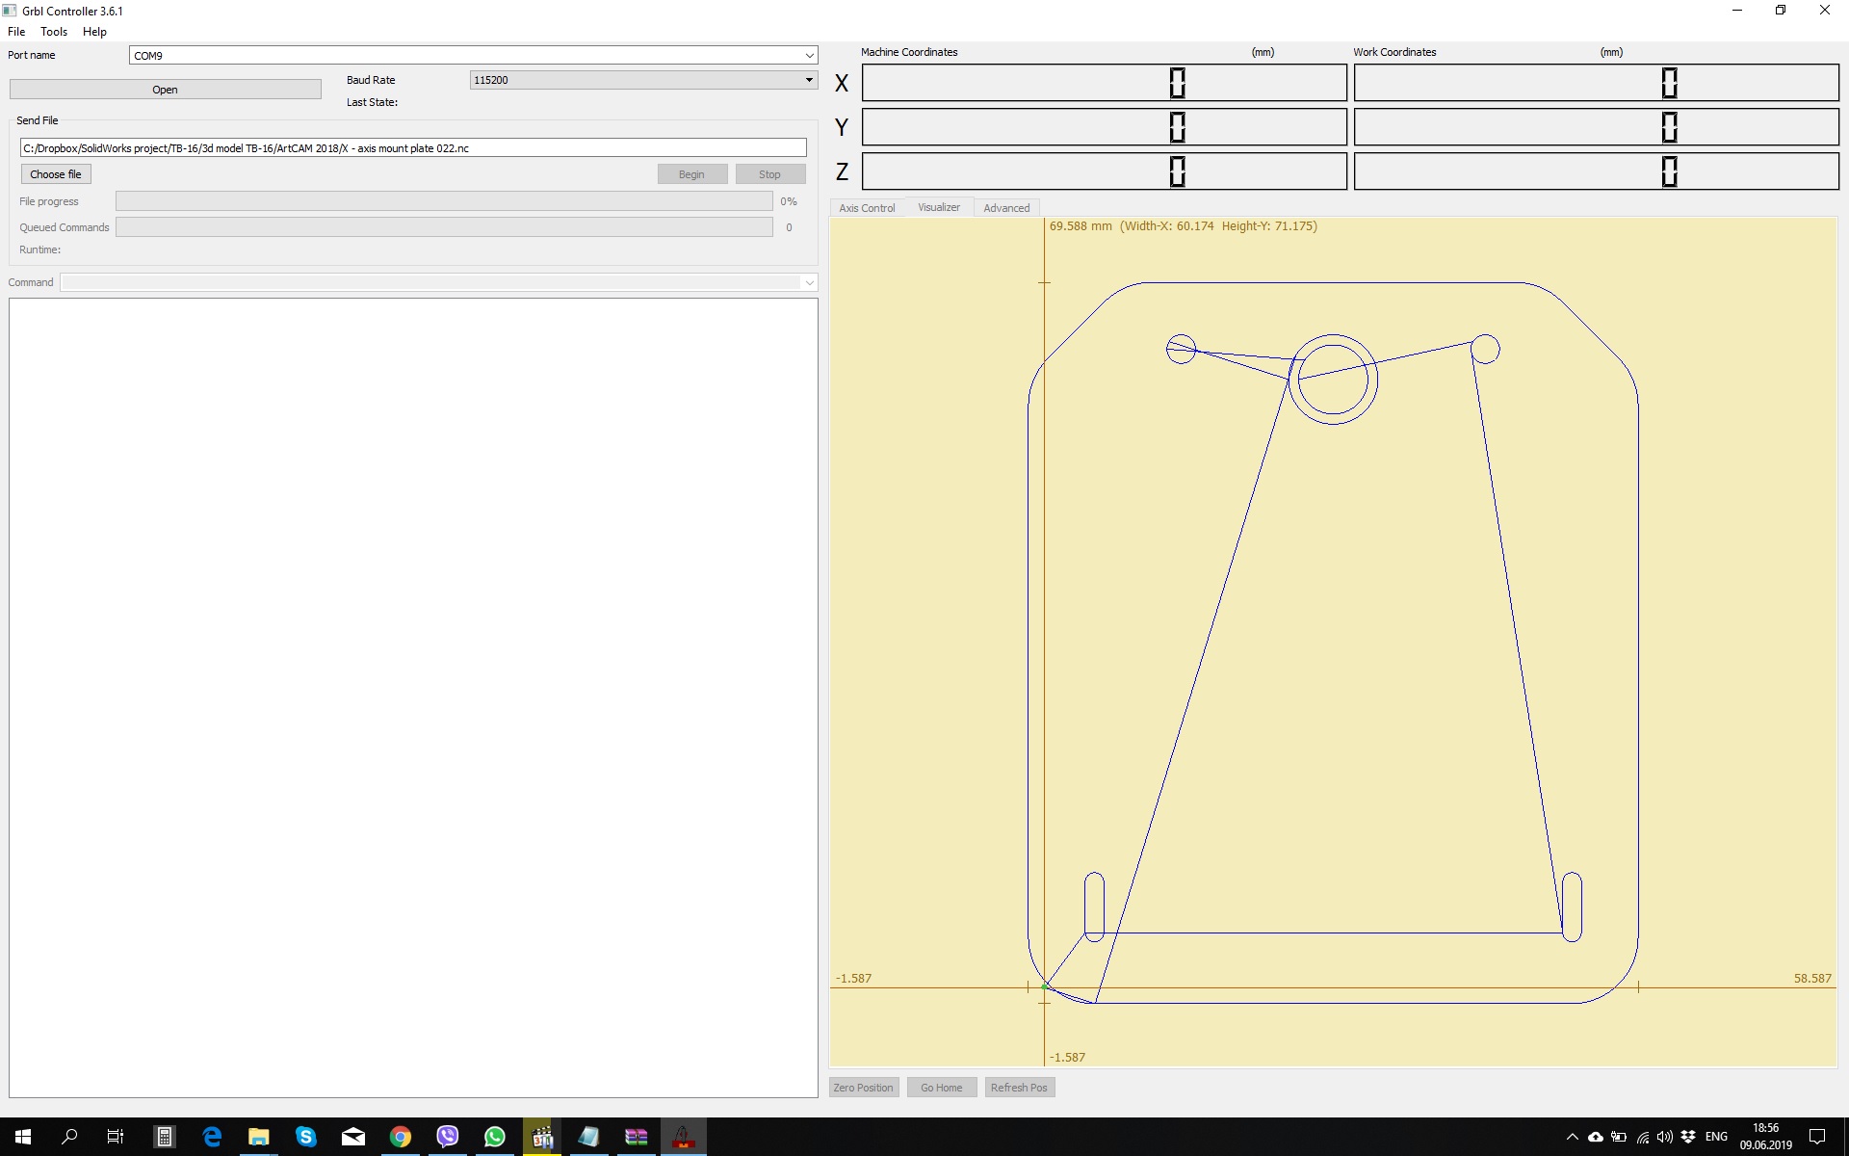This screenshot has width=1849, height=1156.
Task: Open the Calculator taskbar icon
Action: pos(165,1137)
